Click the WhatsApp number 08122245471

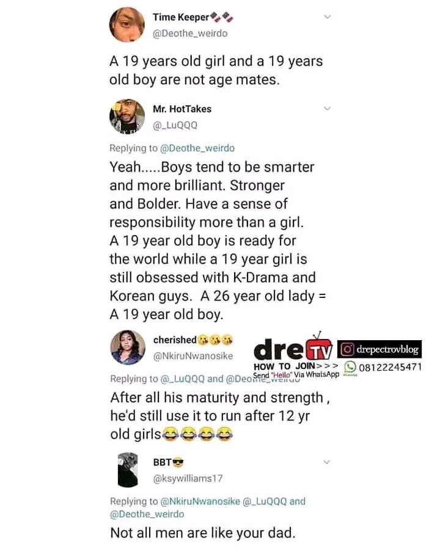point(390,367)
